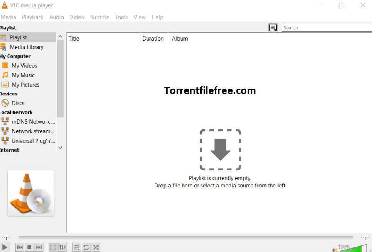
Task: Skip to previous media track
Action: click(x=20, y=247)
